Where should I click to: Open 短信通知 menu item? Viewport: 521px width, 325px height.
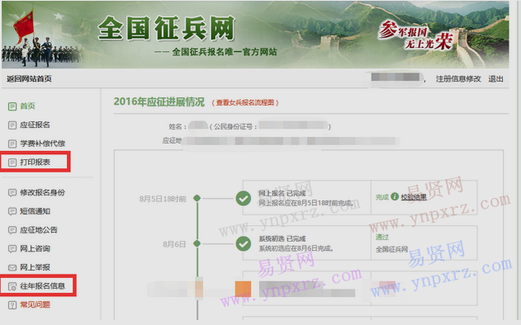point(35,211)
